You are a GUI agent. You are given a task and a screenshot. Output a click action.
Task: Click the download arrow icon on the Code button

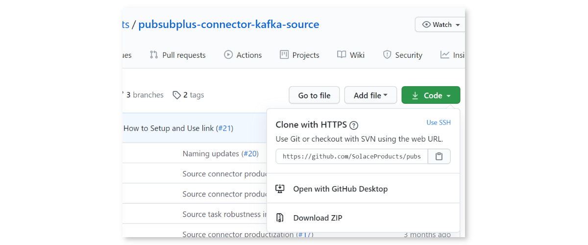point(415,96)
